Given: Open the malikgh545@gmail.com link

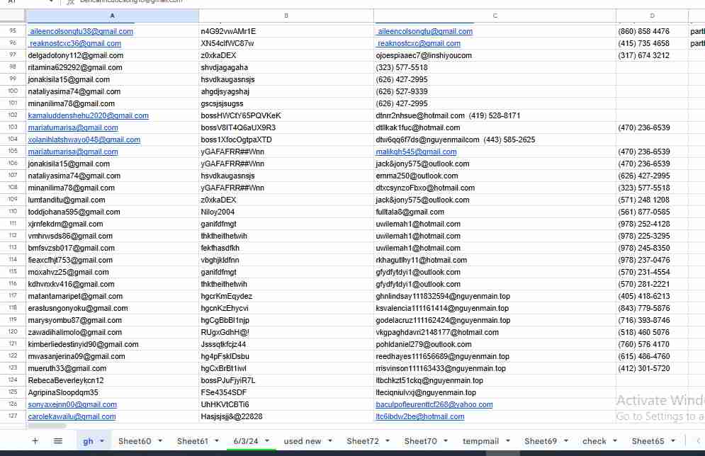Looking at the screenshot, I should pyautogui.click(x=416, y=152).
